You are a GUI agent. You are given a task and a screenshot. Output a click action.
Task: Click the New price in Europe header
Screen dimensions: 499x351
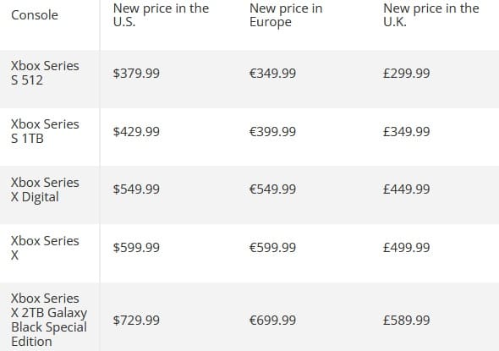(x=286, y=15)
